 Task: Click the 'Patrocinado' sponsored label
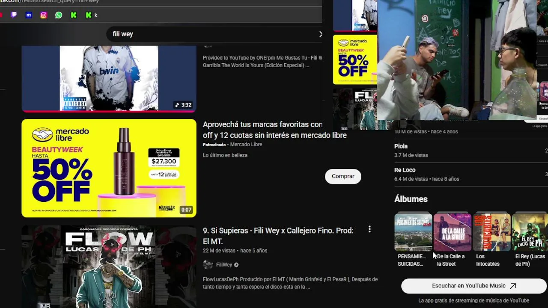coord(214,145)
